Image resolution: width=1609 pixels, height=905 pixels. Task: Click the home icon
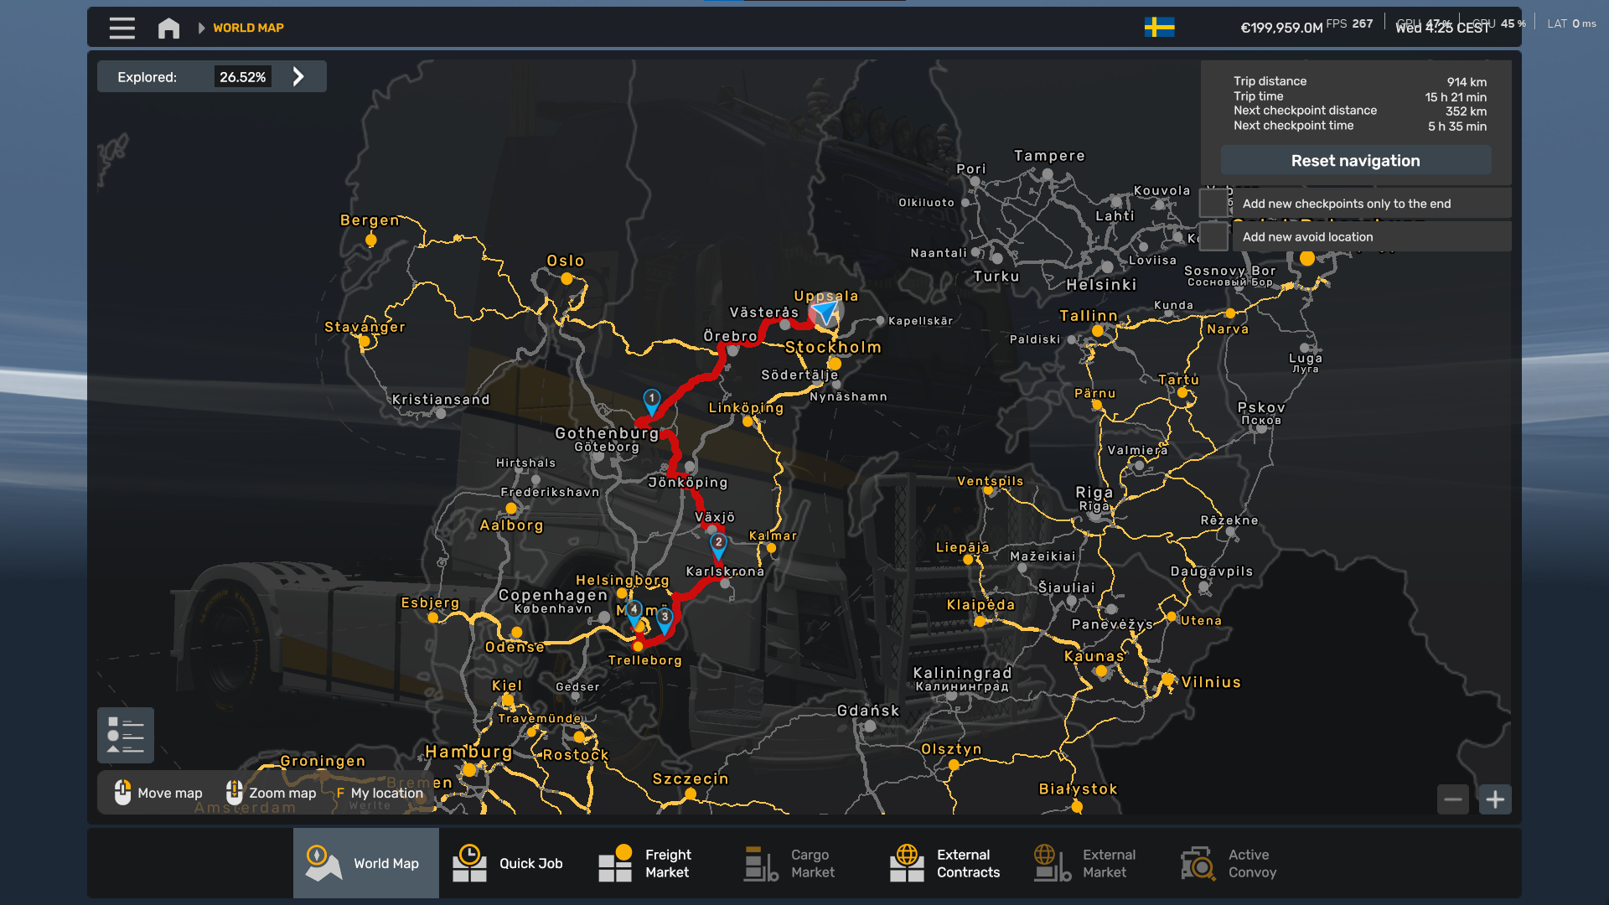(168, 28)
